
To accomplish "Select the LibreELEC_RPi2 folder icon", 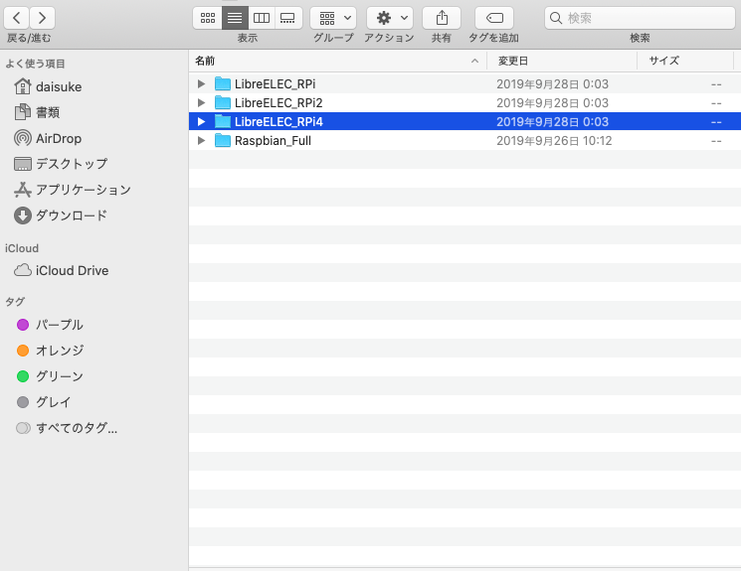I will [x=223, y=103].
